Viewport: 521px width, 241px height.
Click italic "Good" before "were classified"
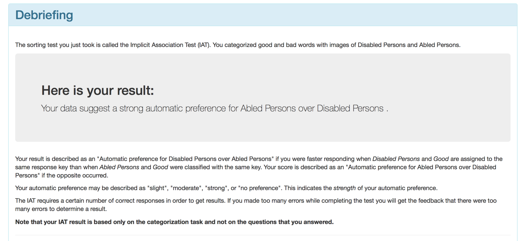160,167
